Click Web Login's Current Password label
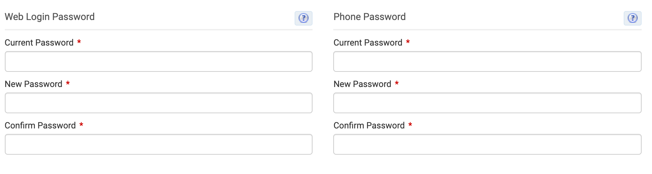The height and width of the screenshot is (174, 652). click(x=39, y=42)
